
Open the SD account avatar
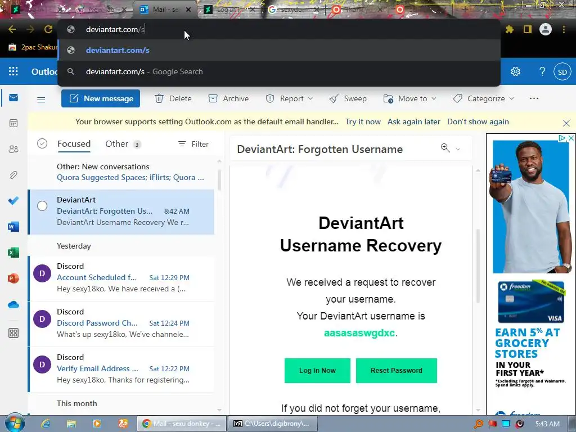(562, 72)
